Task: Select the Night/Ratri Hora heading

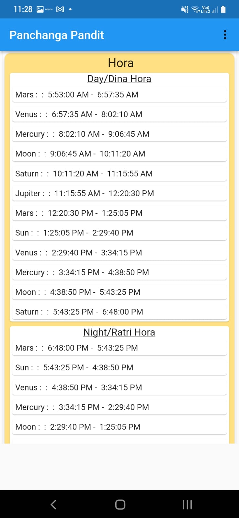Action: click(119, 332)
